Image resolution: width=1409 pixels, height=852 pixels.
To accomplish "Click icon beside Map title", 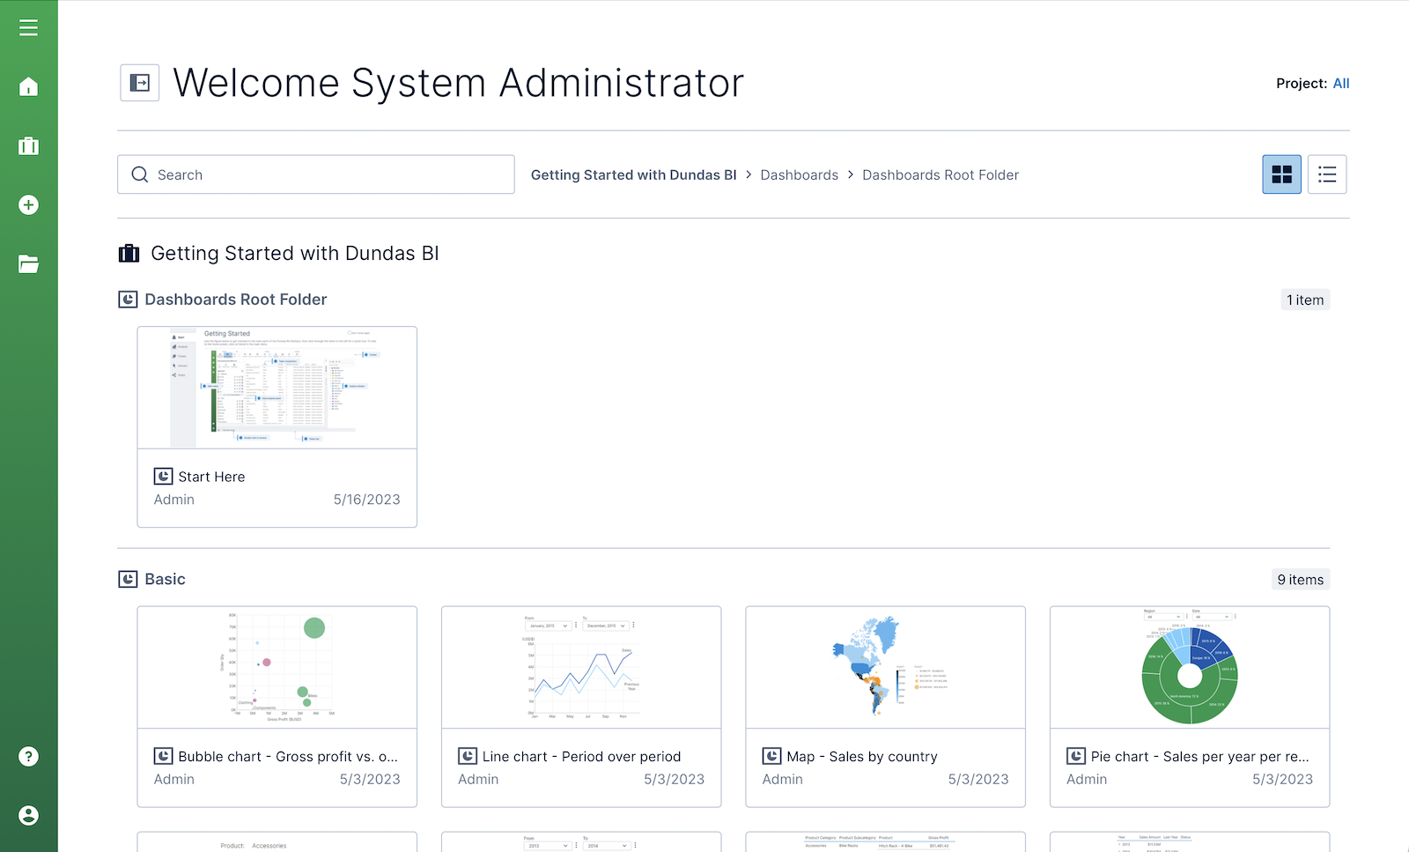I will click(771, 756).
